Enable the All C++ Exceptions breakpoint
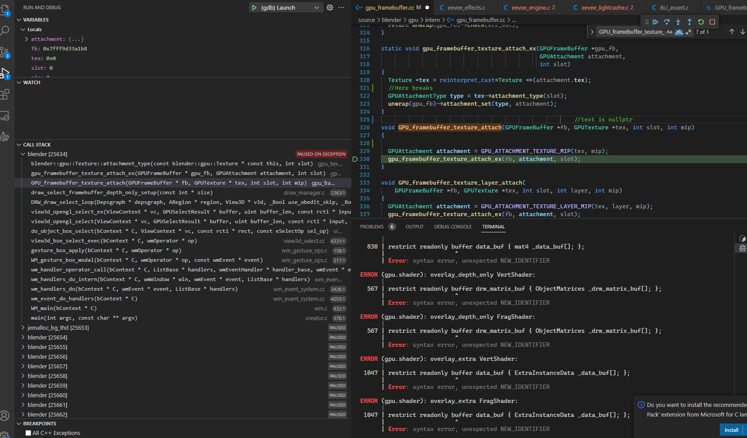This screenshot has height=438, width=747. [29, 433]
